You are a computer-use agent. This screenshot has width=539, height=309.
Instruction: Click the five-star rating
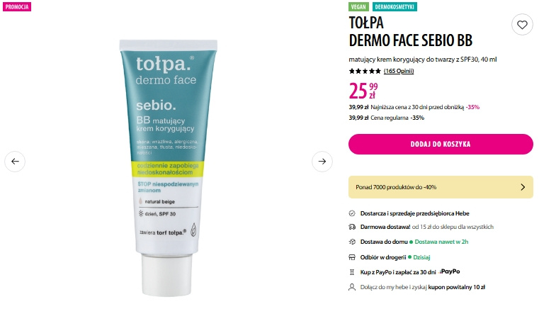coord(365,72)
